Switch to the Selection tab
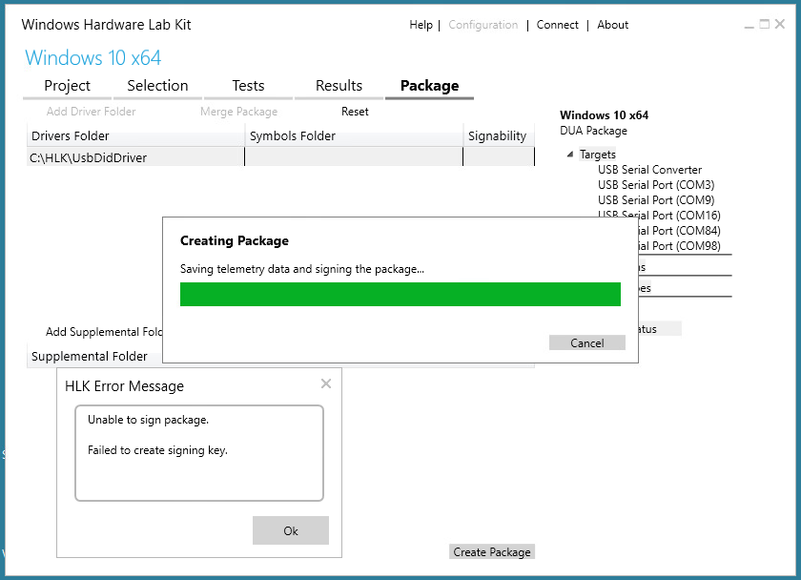The height and width of the screenshot is (580, 801). click(x=157, y=85)
